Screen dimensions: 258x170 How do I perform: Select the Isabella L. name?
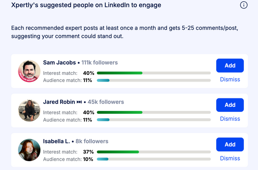pos(56,141)
